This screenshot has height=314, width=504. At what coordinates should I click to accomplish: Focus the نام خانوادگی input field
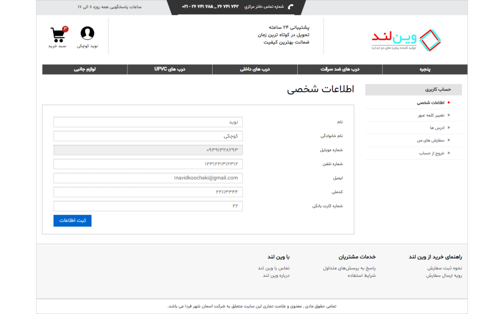coord(148,136)
